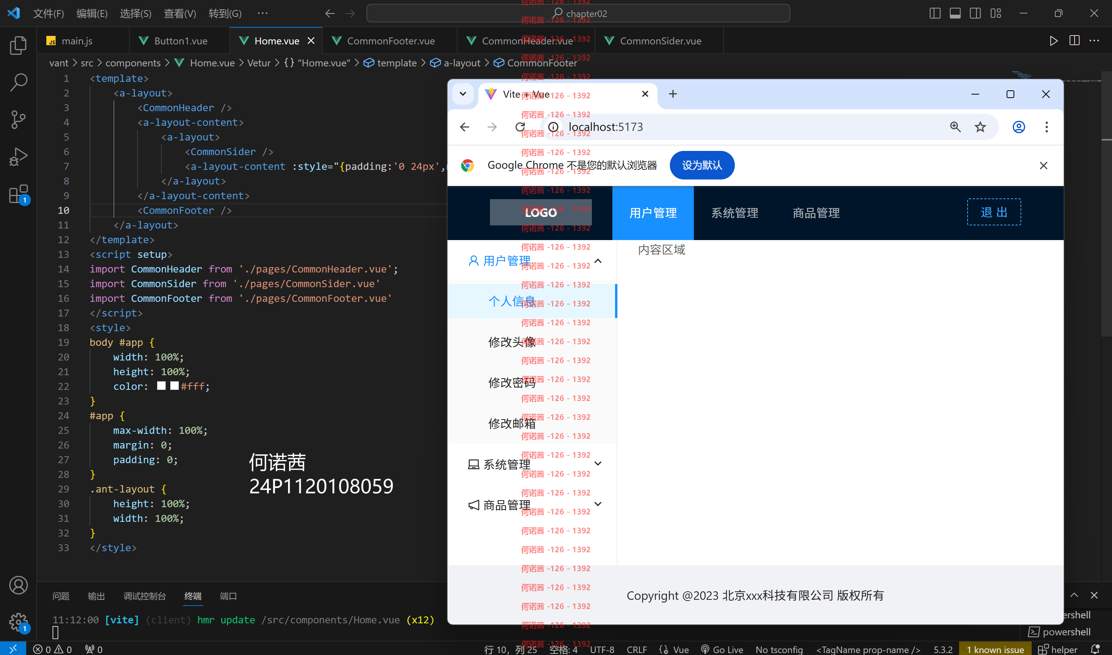Toggle secondary sidebar layout icon

[975, 13]
